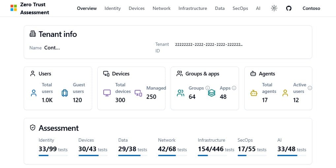Click the '120' guest users value
This screenshot has height=168, width=336.
tap(77, 100)
